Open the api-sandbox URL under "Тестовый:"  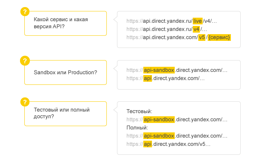coord(177,119)
